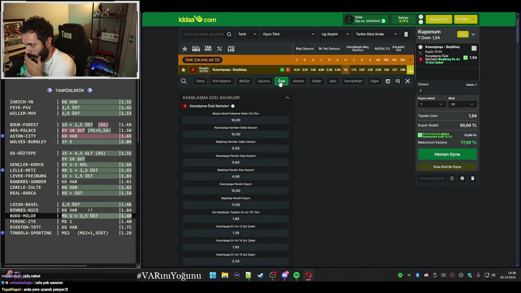Switch to the Goller tab

pos(317,81)
